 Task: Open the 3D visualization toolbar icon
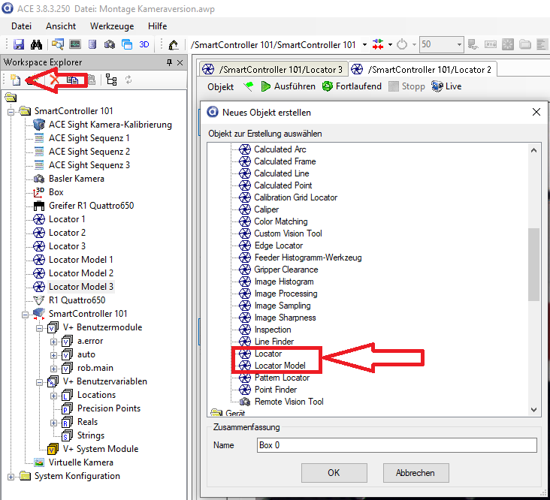click(144, 45)
